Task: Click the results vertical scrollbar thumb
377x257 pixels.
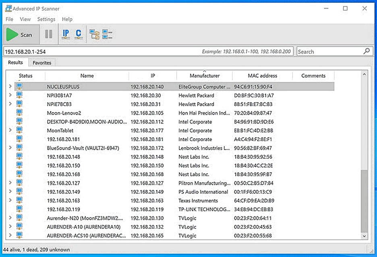Action: [x=364, y=201]
